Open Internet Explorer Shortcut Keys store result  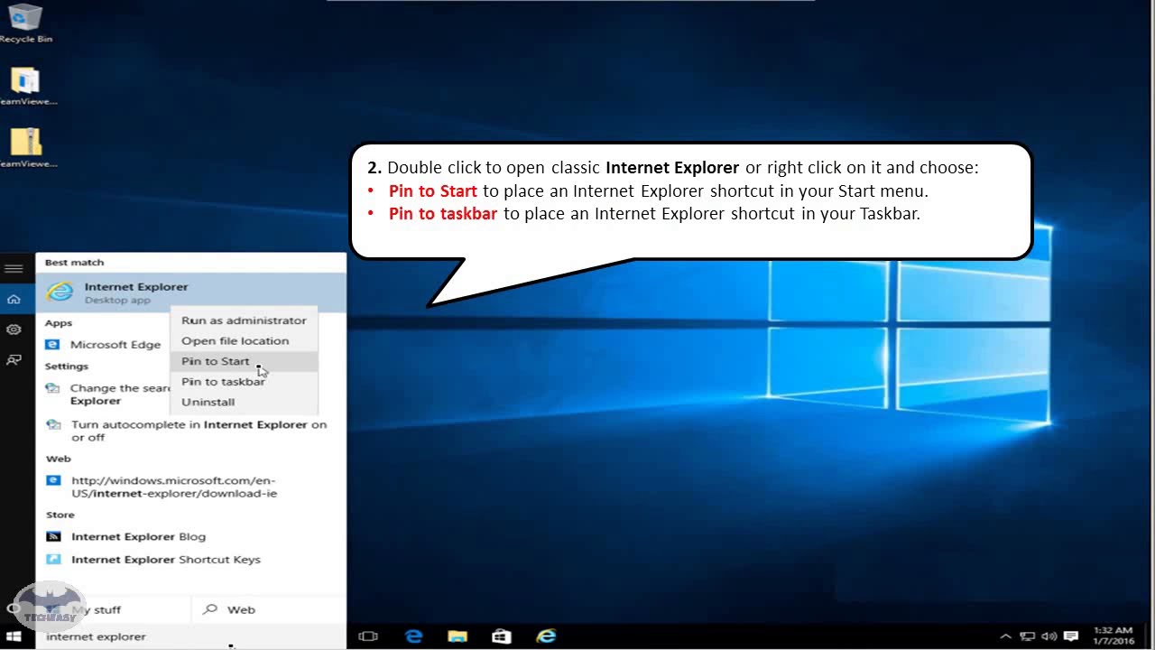[166, 559]
